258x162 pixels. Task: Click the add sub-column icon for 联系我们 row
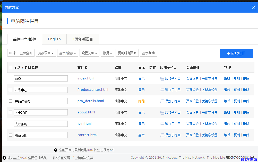point(162,135)
